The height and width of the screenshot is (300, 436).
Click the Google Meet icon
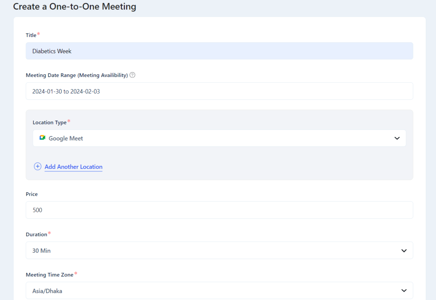[x=42, y=138]
